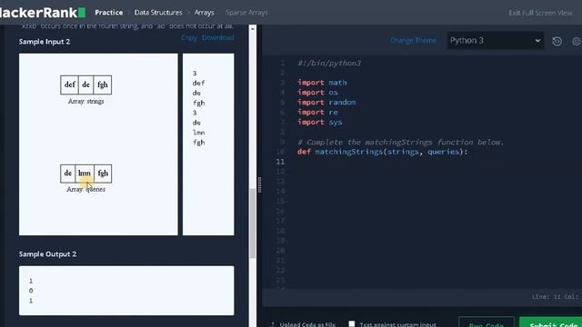Click the 'def' cell in strings array
582x327 pixels.
(69, 84)
